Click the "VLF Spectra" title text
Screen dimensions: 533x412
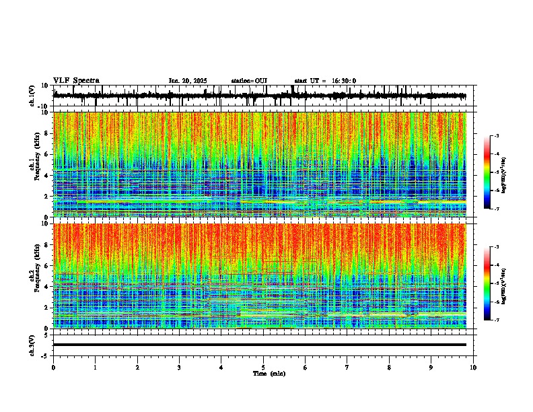pos(76,80)
